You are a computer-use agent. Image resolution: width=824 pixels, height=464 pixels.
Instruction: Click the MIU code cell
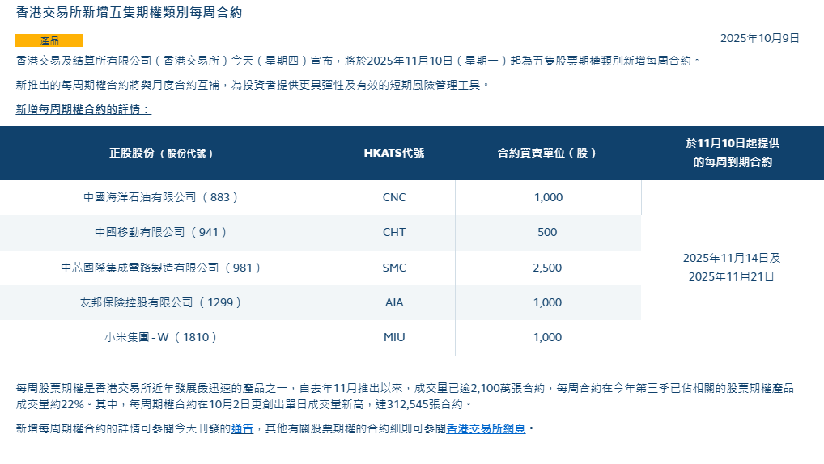(394, 338)
